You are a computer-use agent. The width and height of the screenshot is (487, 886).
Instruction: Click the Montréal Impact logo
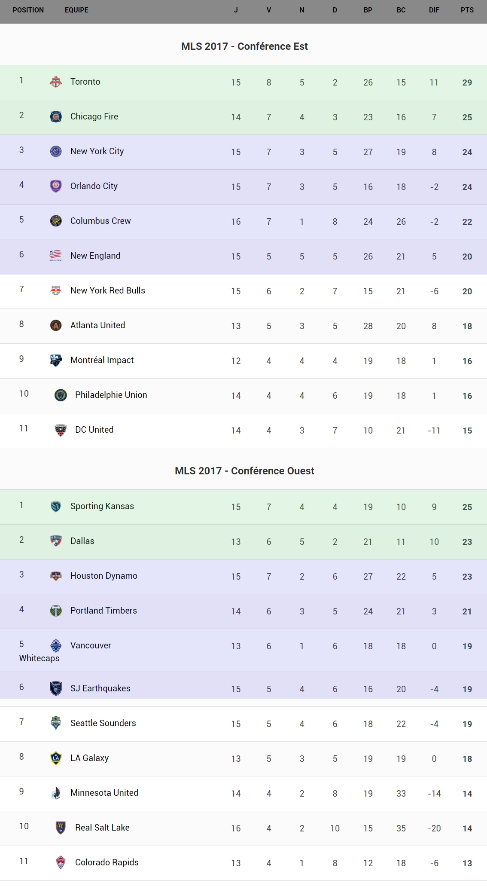click(x=56, y=360)
